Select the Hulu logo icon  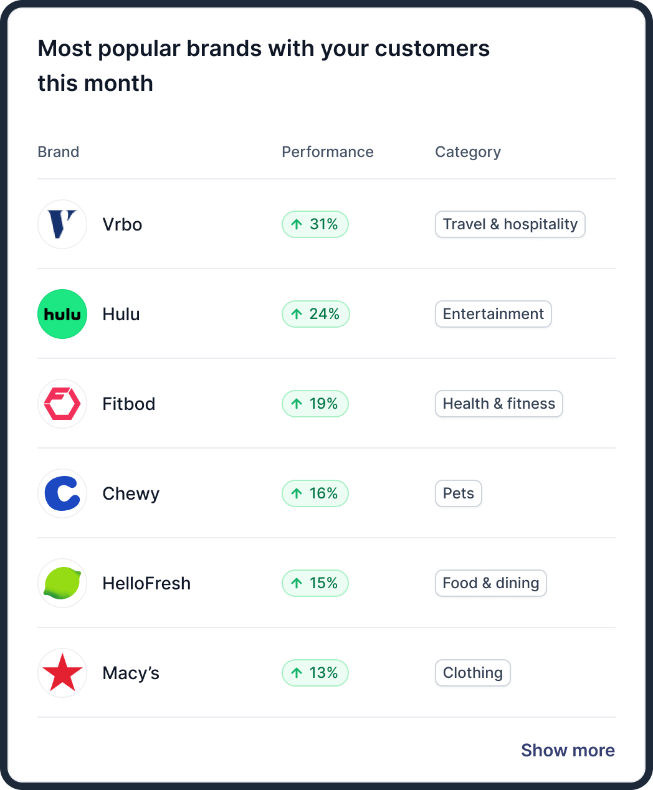coord(62,314)
